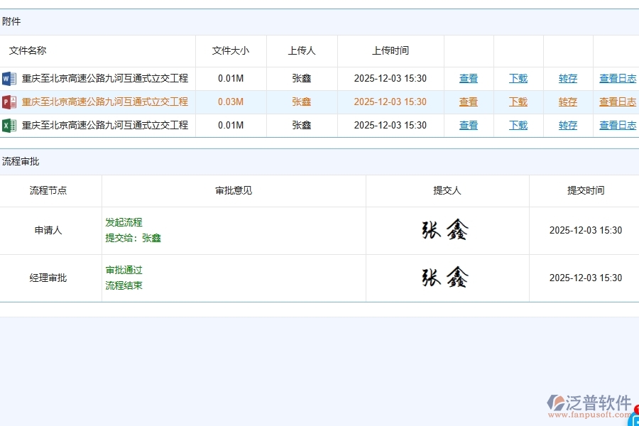Click 审批通过 under 经理审批

tap(124, 270)
